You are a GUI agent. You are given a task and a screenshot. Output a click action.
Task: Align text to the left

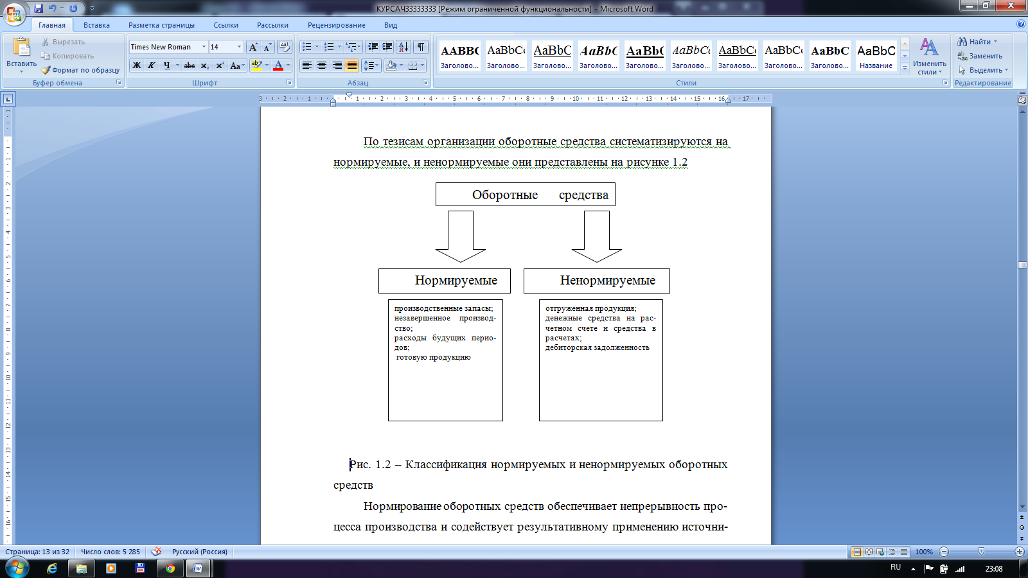(x=307, y=66)
